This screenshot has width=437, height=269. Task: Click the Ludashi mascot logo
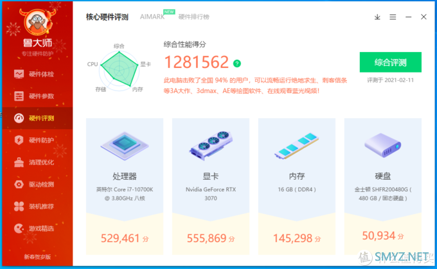[38, 23]
